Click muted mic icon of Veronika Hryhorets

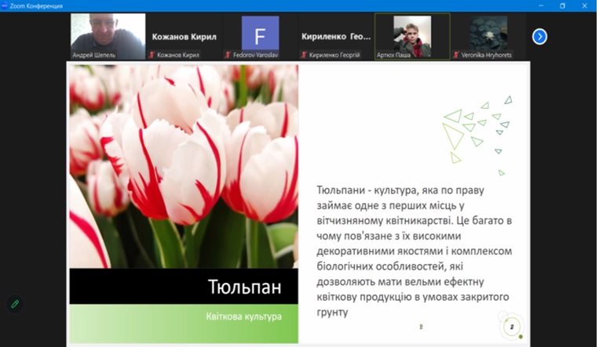[x=456, y=55]
